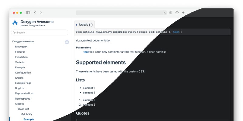Screen dimensions: 243x121
Task: Open a new tab with plus icon
Action: (x=183, y=13)
